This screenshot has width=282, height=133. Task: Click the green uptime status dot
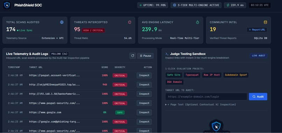(x=141, y=5)
